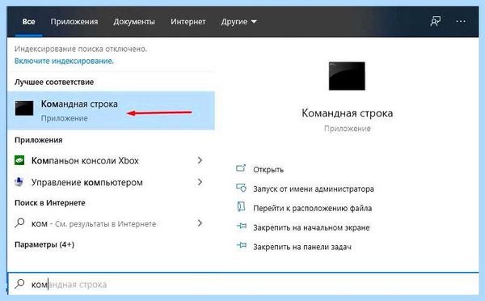485x301 pixels.
Task: Click the pin icon for Закрепить на панели задач
Action: point(241,245)
